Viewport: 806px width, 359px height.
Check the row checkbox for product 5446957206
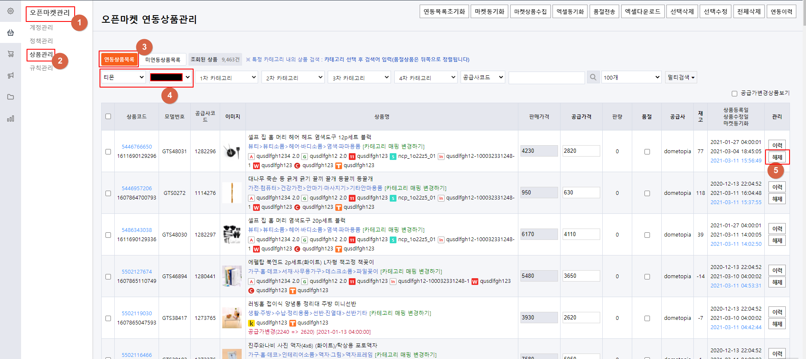(x=108, y=193)
